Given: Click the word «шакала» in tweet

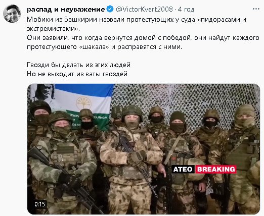Looking at the screenshot, I should [94, 47].
